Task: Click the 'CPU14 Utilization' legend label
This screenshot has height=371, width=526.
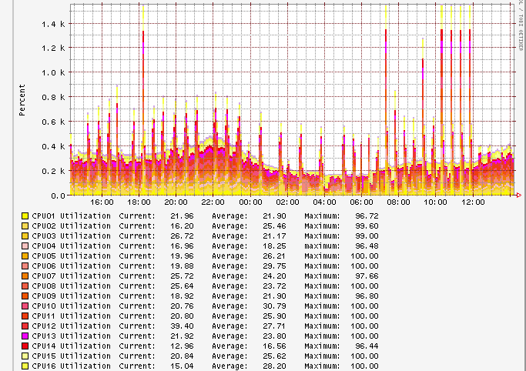Action: 71,346
